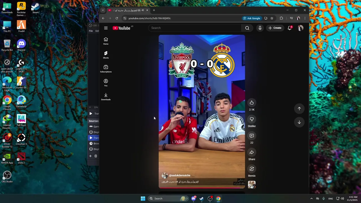Select the FiveM desktop shortcut

(x=21, y=27)
